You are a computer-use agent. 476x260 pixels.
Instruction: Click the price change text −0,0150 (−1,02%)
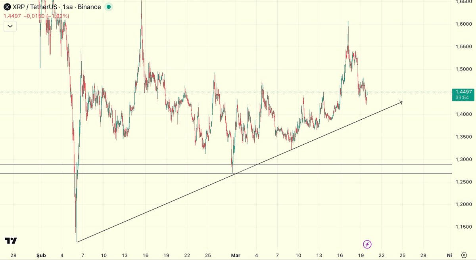47,16
